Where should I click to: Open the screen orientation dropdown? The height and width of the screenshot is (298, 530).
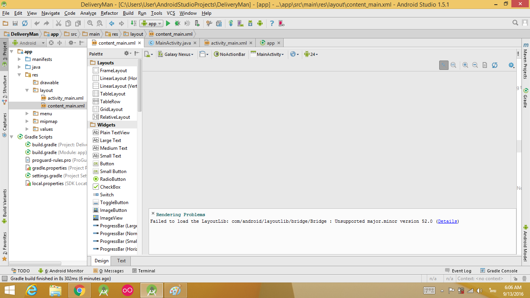pos(204,54)
